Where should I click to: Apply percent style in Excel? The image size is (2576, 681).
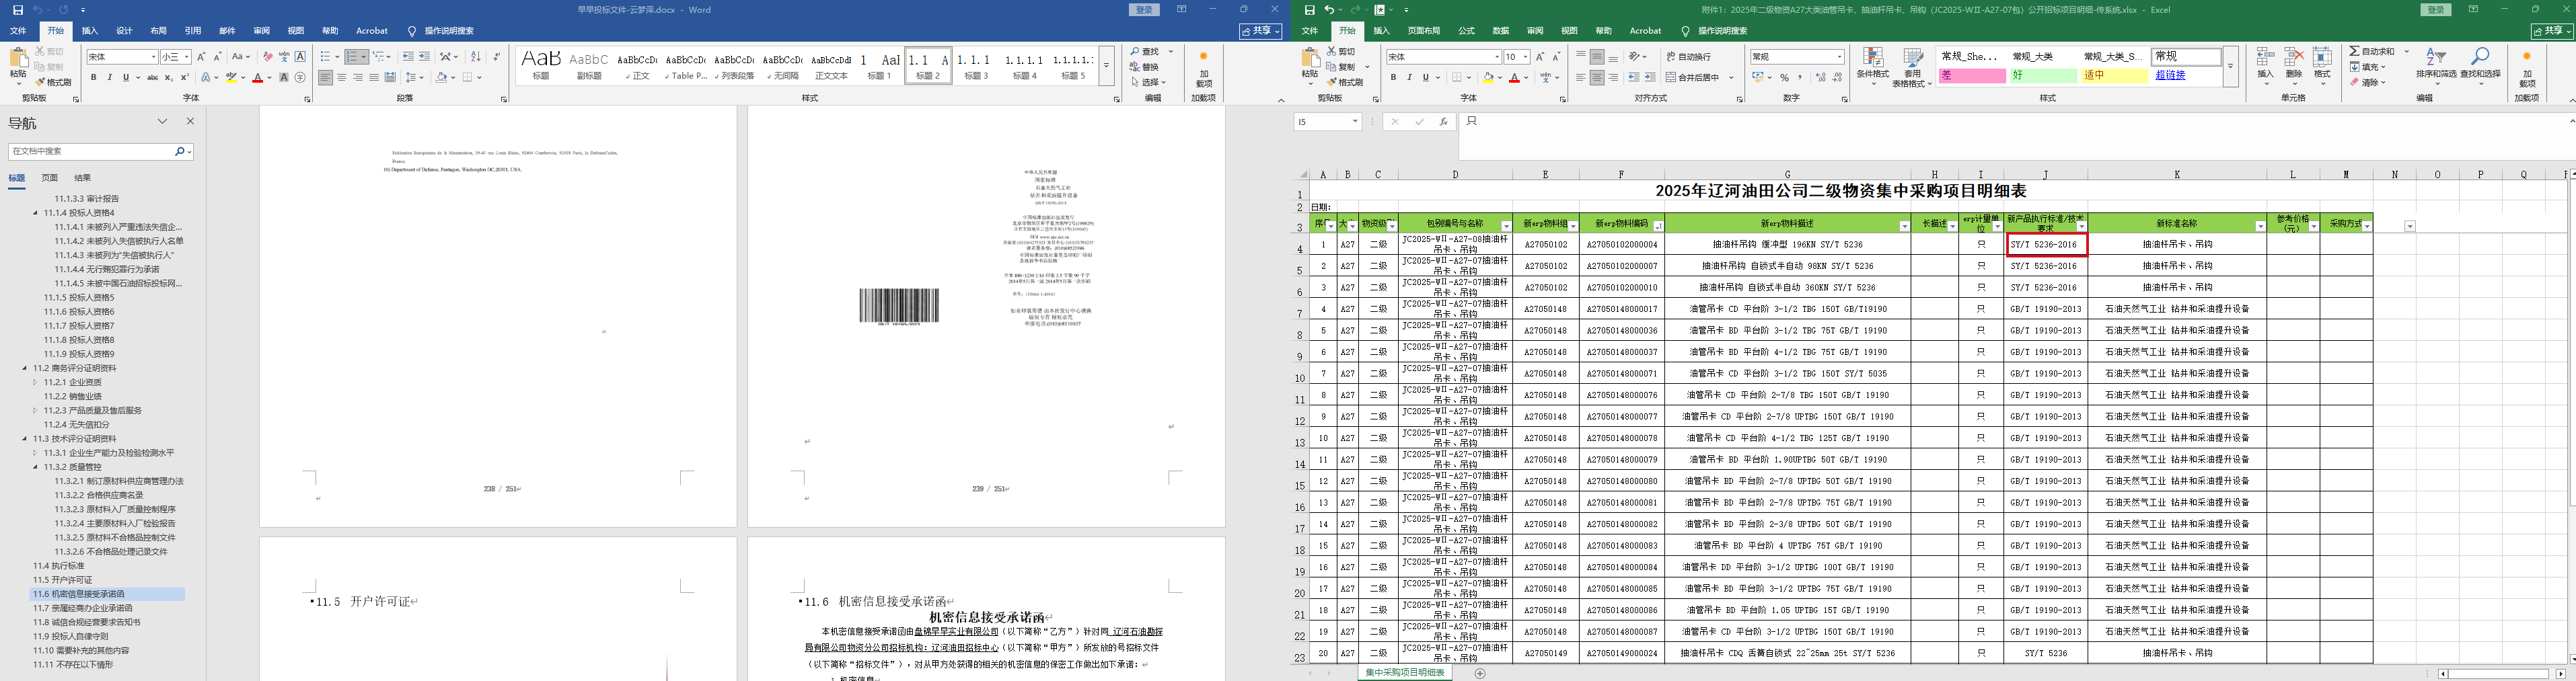[1784, 77]
